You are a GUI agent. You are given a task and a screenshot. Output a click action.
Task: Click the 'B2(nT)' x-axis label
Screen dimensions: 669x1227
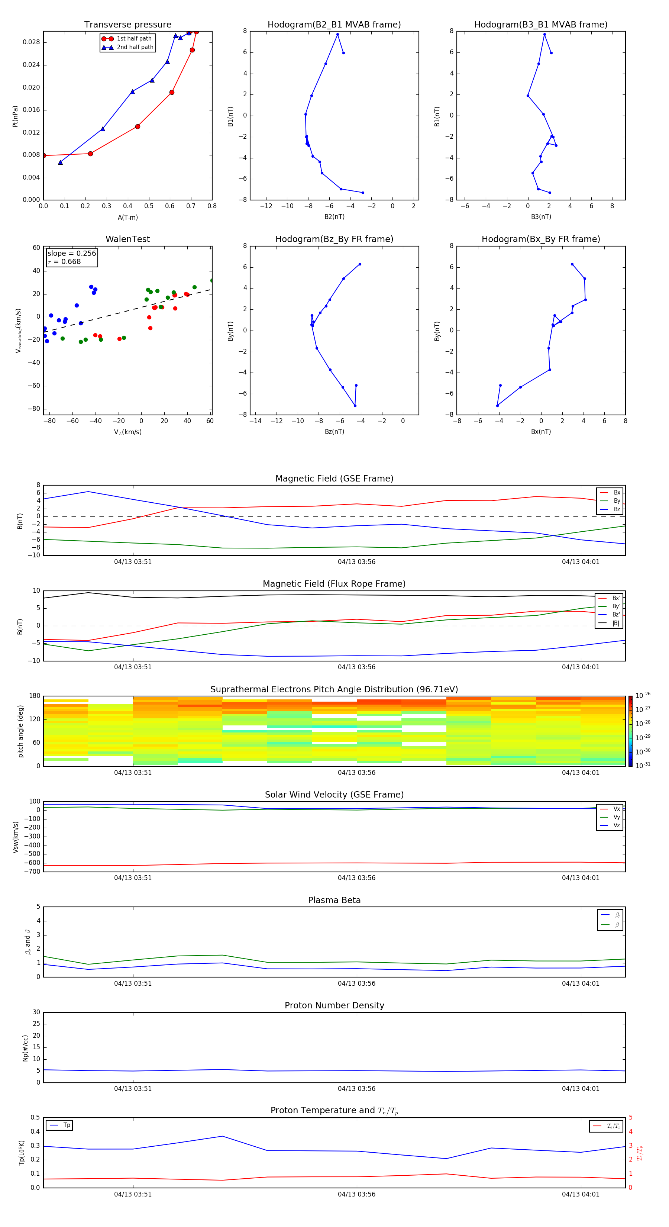(x=334, y=217)
